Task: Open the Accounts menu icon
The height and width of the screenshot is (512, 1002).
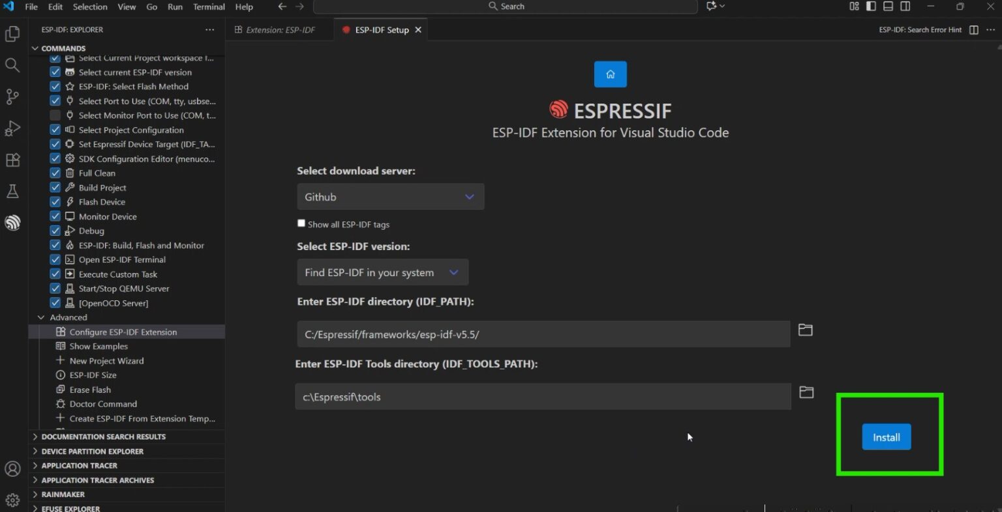Action: 12,468
